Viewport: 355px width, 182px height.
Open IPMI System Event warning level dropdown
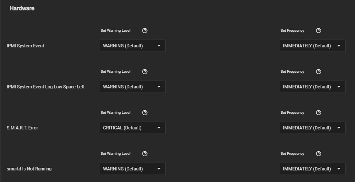tap(132, 46)
